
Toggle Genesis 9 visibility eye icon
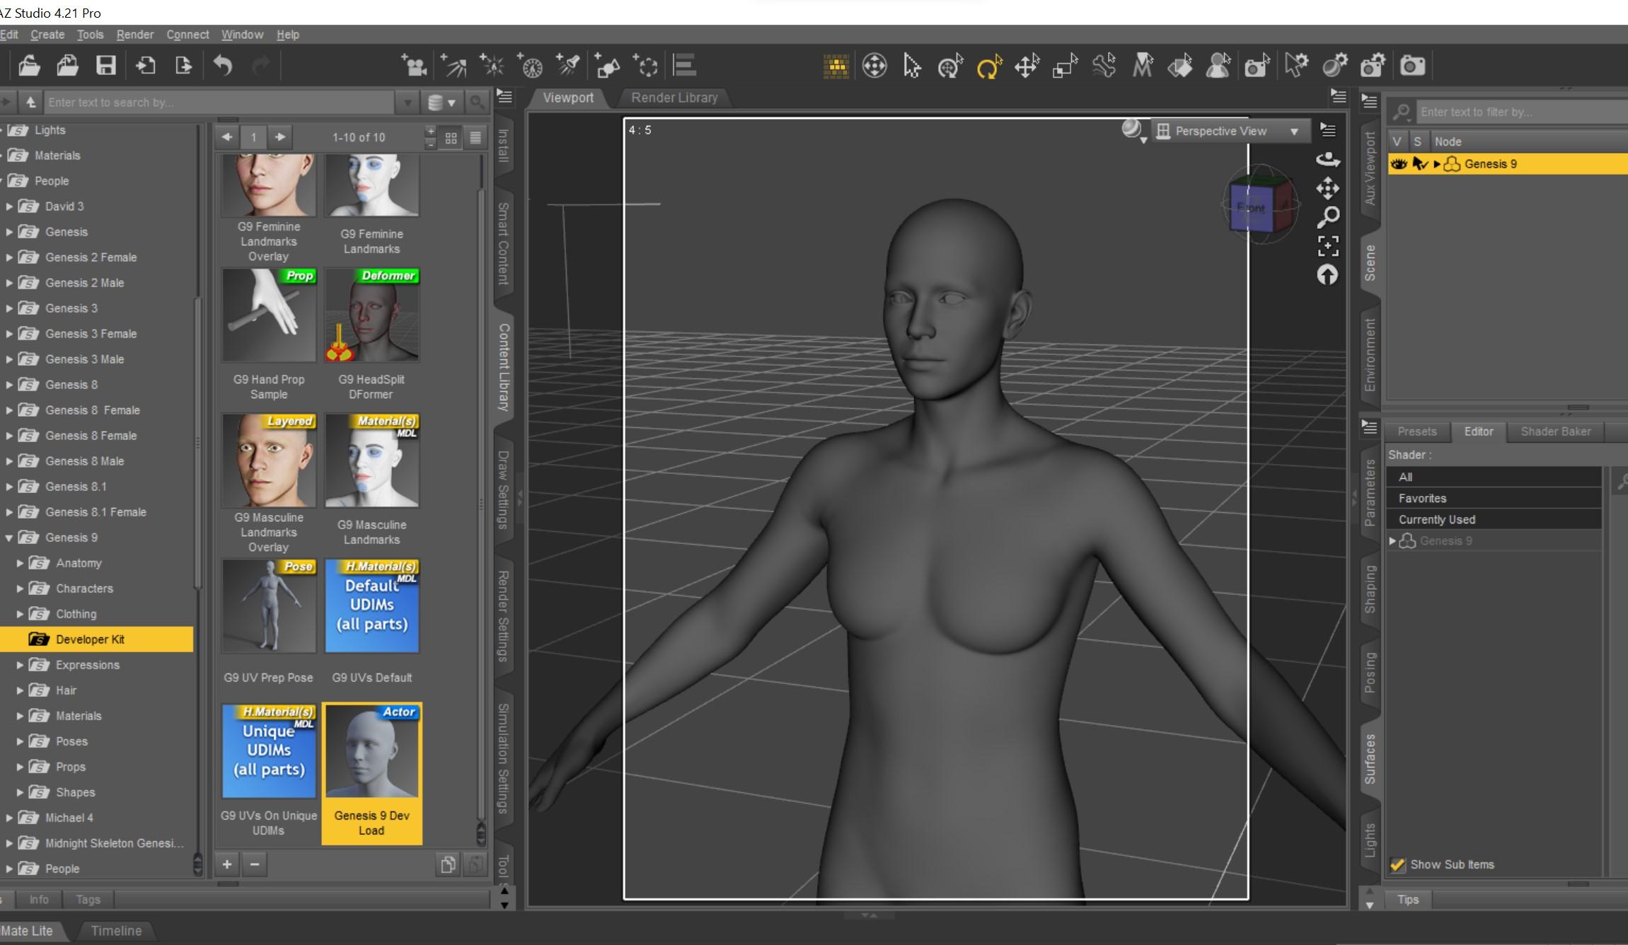[1398, 164]
